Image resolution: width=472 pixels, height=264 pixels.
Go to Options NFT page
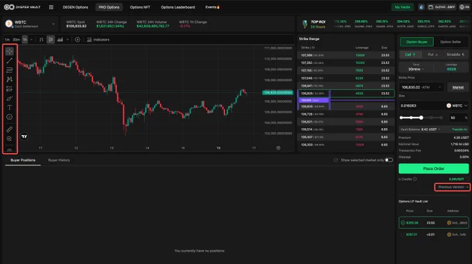pyautogui.click(x=140, y=7)
